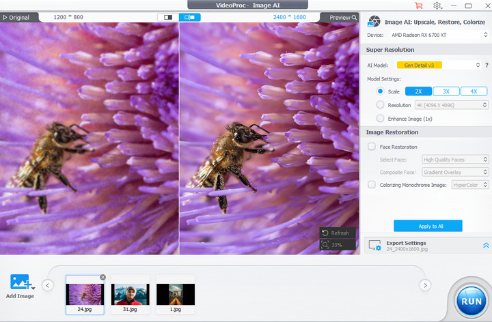Click the Preview magnifier icon
The image size is (492, 322).
coord(354,18)
